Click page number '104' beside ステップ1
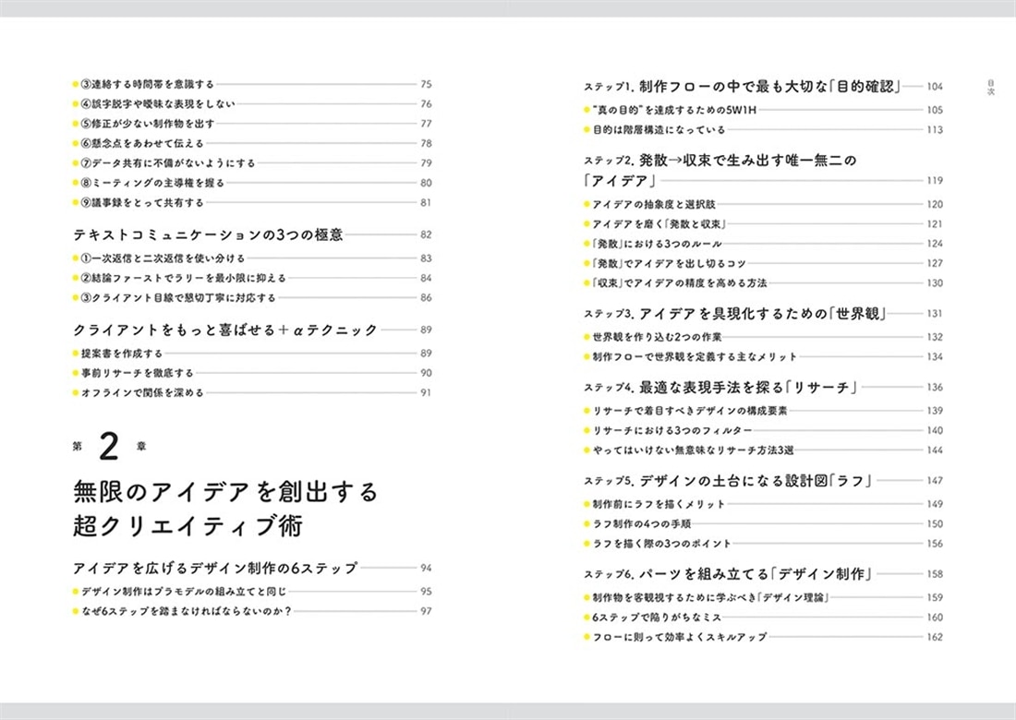The width and height of the screenshot is (1016, 720). click(935, 87)
